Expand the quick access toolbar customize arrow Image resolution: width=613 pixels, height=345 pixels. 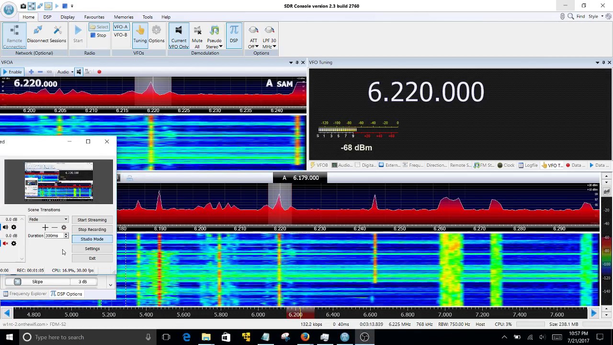point(72,6)
